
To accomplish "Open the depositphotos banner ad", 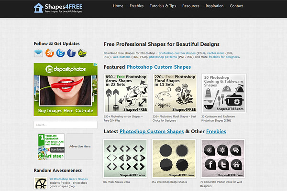I will 66,90.
